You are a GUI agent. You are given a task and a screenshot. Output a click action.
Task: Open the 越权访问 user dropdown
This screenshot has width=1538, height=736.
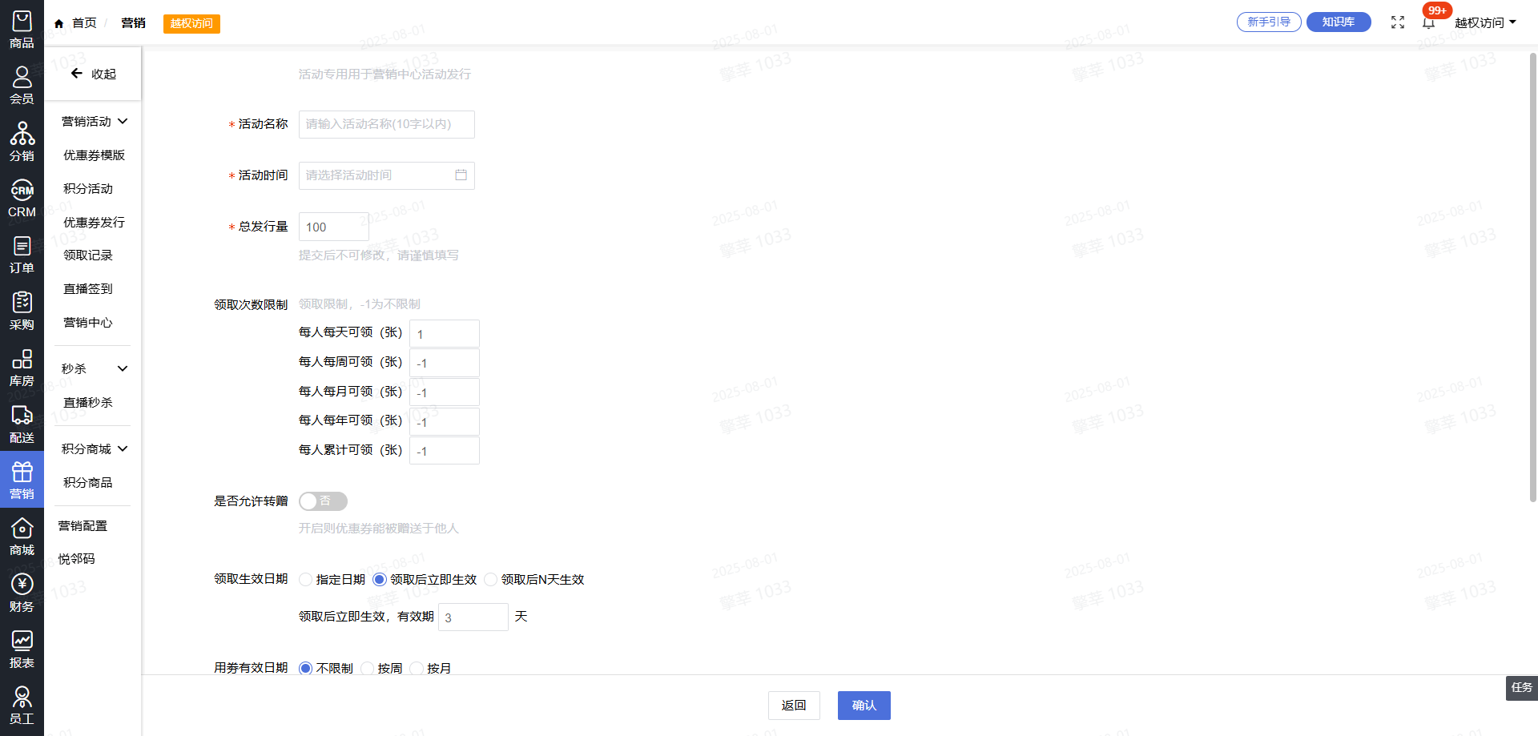pyautogui.click(x=1485, y=22)
